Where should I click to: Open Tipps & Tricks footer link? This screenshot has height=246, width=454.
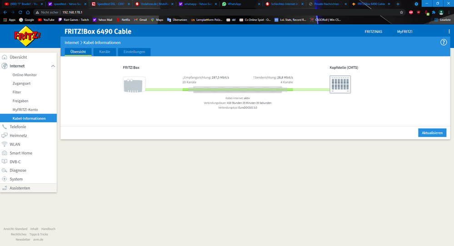click(39, 235)
